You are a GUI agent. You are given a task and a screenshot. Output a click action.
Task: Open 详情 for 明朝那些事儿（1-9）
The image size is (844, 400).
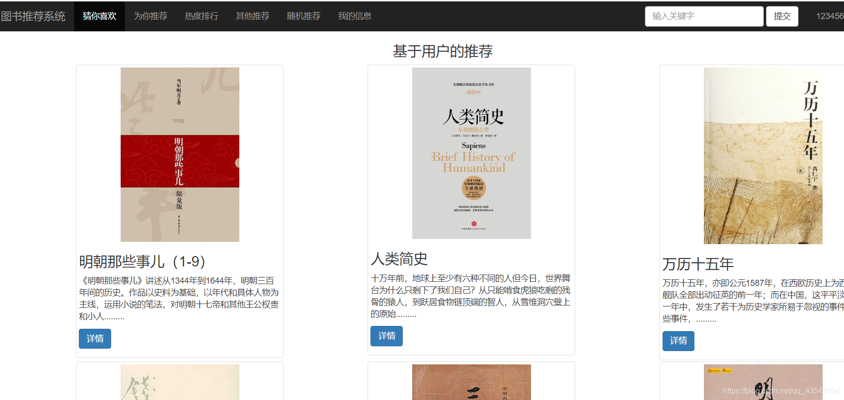[95, 339]
